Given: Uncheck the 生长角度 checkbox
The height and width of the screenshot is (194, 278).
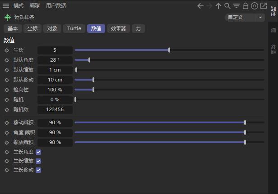Looking at the screenshot, I should [38, 152].
